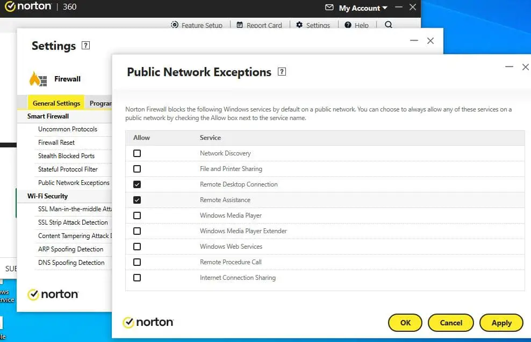Viewport: 531px width, 342px height.
Task: Tick the Internet Connection Sharing checkbox
Action: point(137,278)
